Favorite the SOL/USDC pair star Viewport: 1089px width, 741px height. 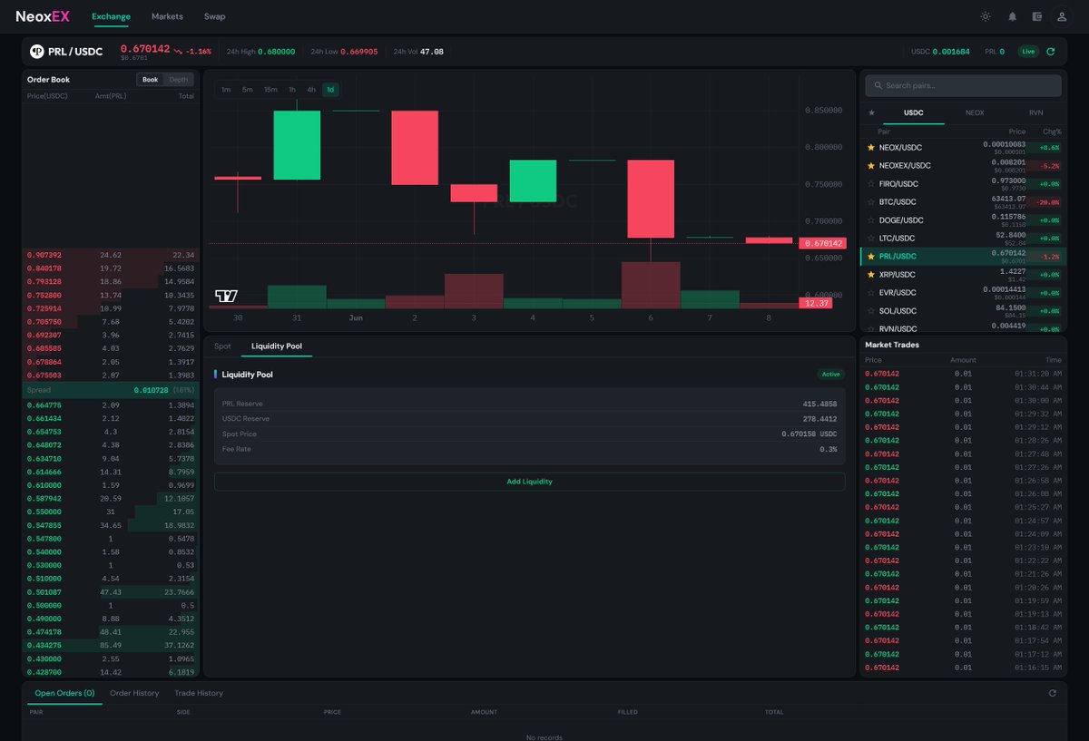pos(871,310)
